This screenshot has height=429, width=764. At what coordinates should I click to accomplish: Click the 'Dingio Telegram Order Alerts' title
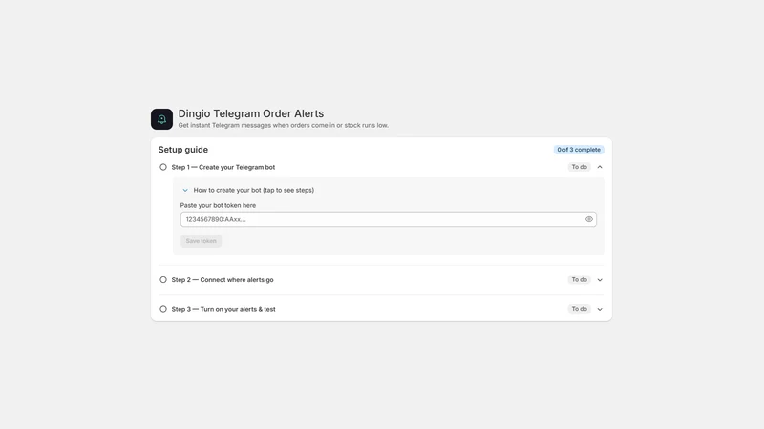click(251, 113)
